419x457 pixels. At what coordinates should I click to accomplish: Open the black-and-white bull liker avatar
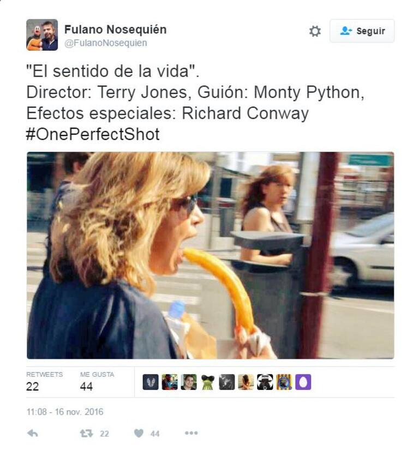point(265,382)
